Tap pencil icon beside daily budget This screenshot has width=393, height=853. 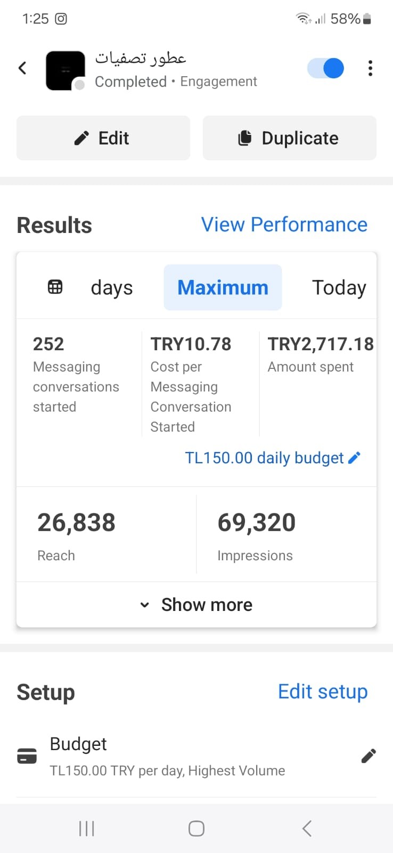(x=354, y=457)
